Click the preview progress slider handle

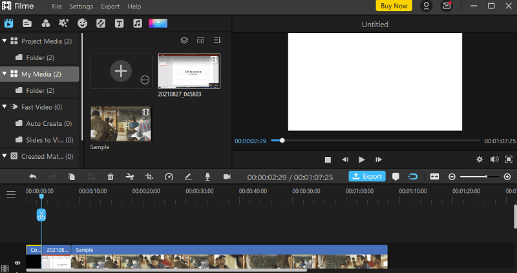[x=282, y=141]
